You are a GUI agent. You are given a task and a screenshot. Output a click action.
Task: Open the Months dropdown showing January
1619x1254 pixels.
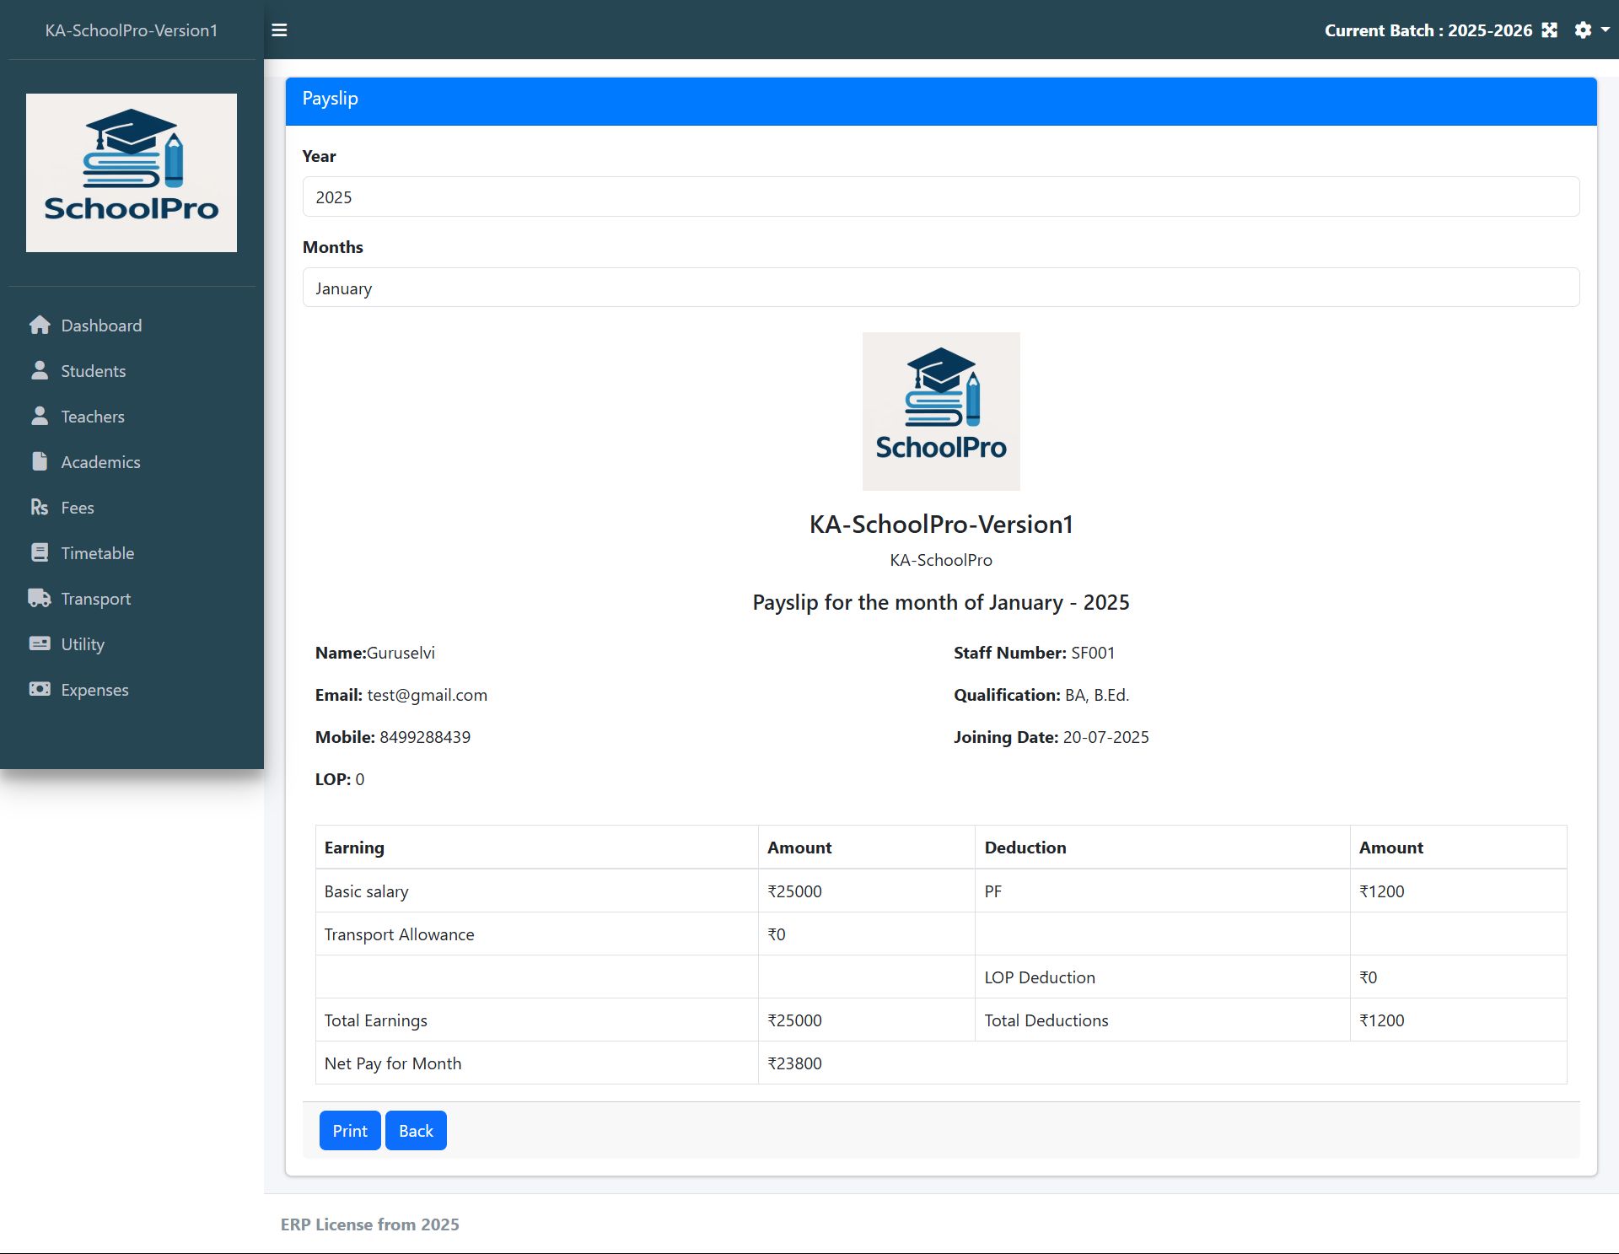(x=940, y=288)
